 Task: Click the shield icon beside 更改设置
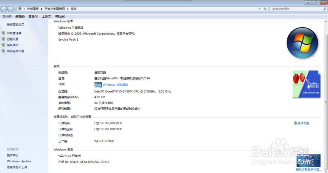(x=296, y=123)
